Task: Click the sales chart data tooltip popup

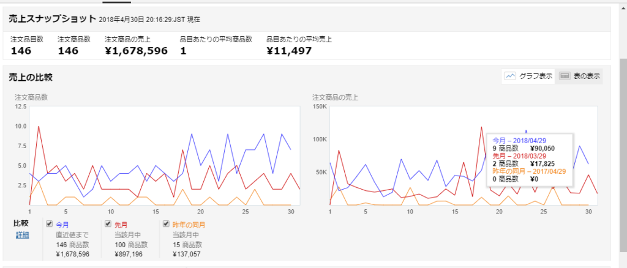Action: 530,159
